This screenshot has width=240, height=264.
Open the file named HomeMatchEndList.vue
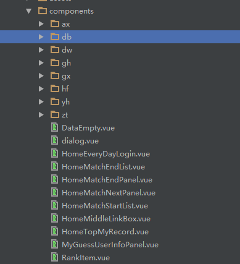click(103, 167)
